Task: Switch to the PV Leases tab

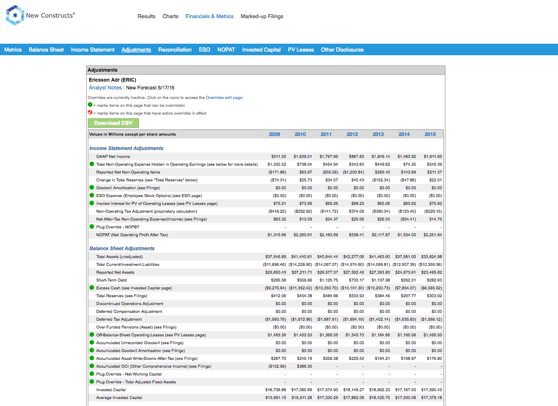Action: [x=301, y=50]
